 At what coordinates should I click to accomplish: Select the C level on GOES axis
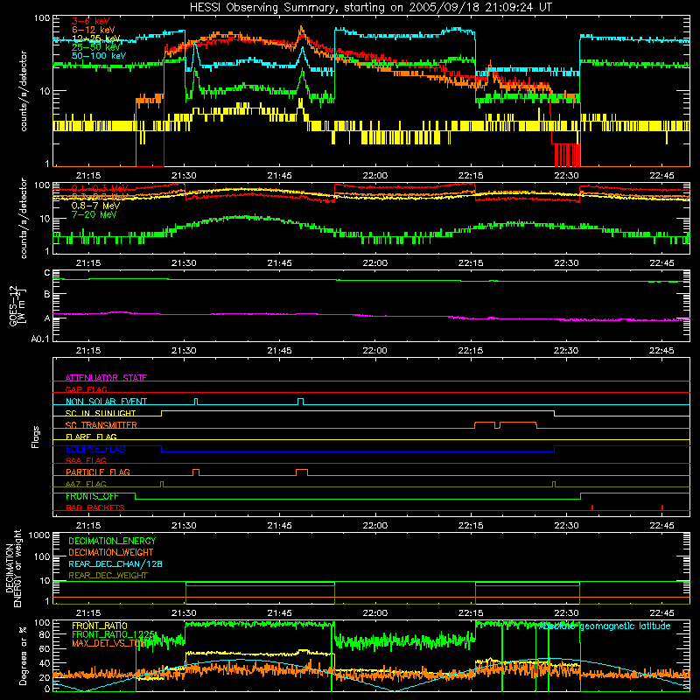(47, 273)
